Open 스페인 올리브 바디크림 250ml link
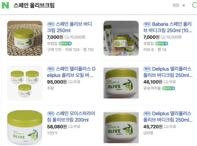Image resolution: width=197 pixels, height=146 pixels. pyautogui.click(x=69, y=27)
